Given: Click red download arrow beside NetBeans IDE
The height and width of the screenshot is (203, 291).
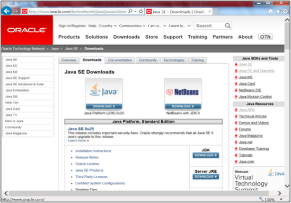Looking at the screenshot, I should click(x=236, y=90).
